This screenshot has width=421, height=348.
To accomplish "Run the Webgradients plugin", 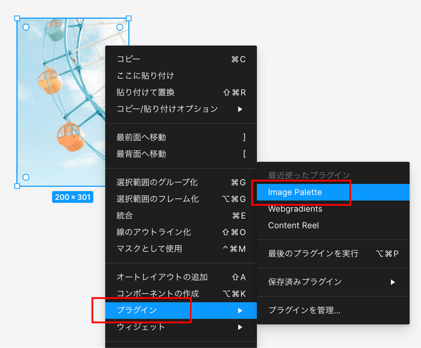I will (333, 209).
